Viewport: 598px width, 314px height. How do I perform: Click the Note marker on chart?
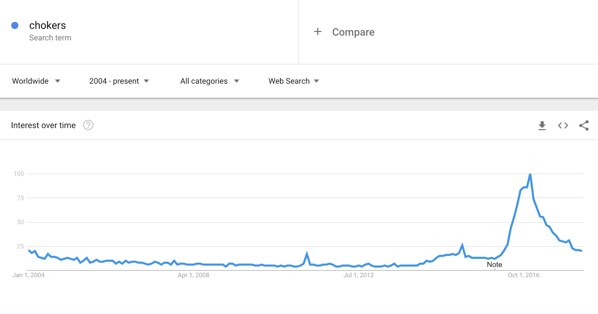[x=494, y=265]
